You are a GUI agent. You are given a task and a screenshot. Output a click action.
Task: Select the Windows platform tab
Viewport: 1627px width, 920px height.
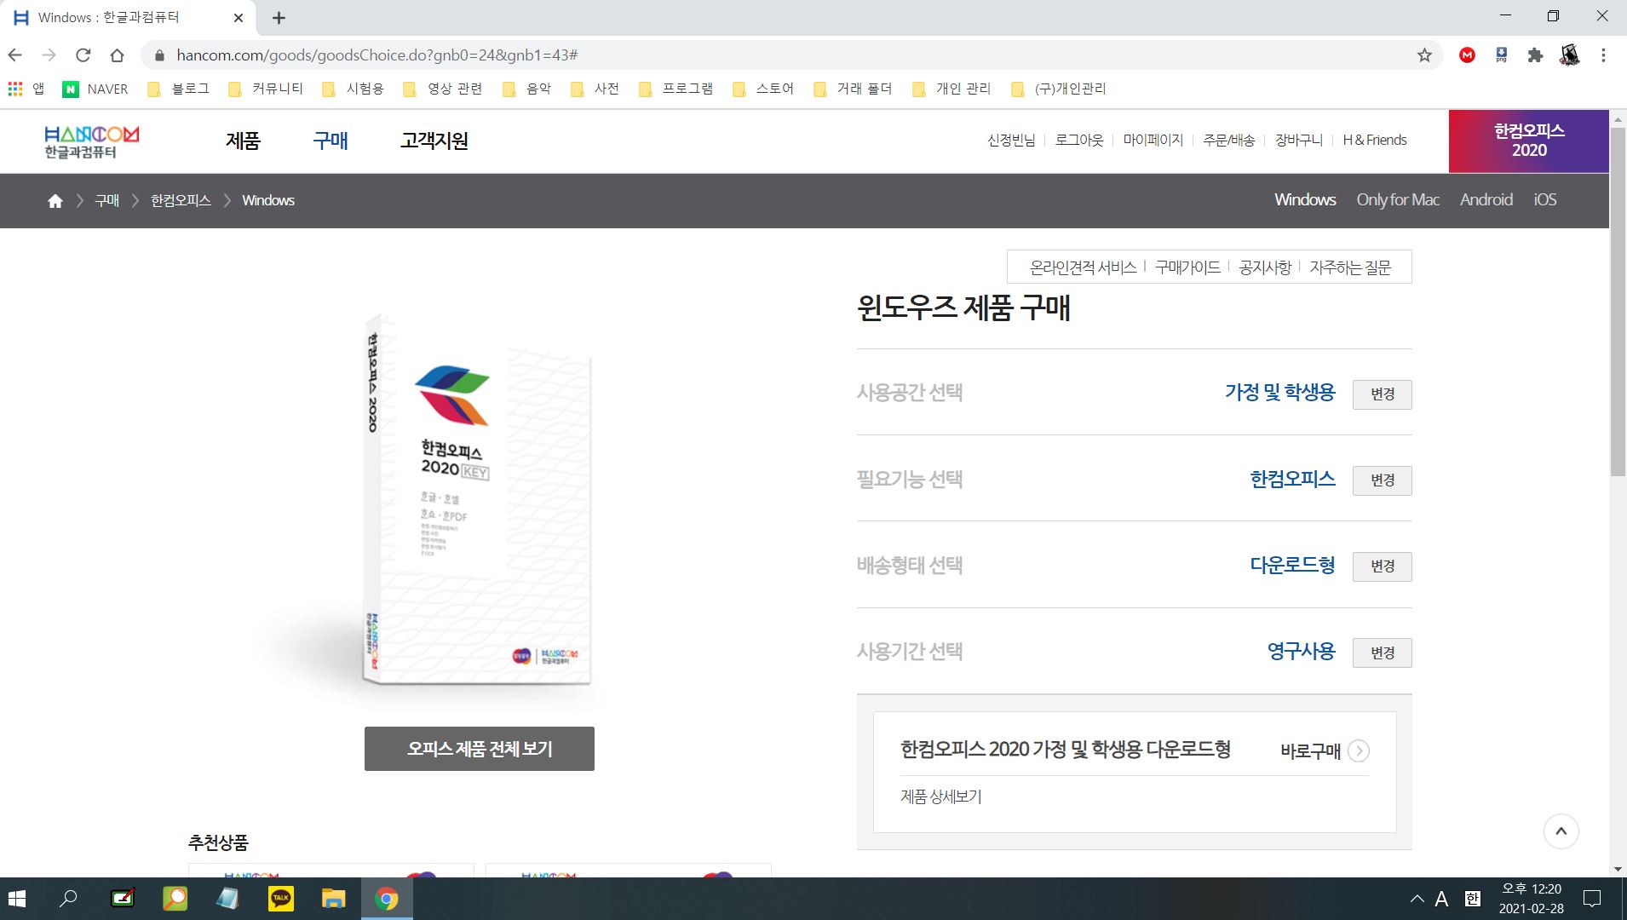pos(1305,200)
